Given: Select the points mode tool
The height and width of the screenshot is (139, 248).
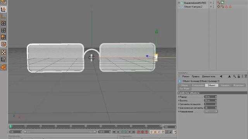Looking at the screenshot, I should tap(3, 23).
